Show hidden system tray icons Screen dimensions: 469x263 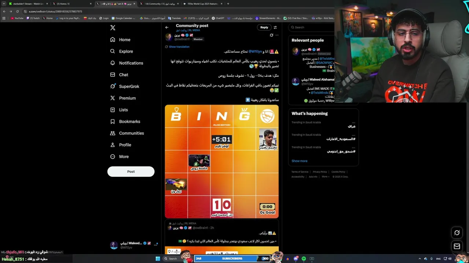420,259
